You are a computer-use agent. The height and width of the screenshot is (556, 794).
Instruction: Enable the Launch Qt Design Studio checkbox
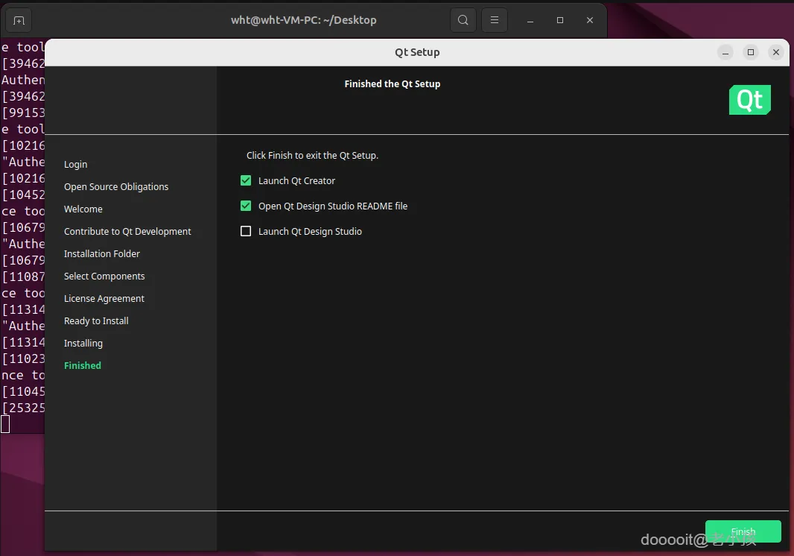coord(246,231)
